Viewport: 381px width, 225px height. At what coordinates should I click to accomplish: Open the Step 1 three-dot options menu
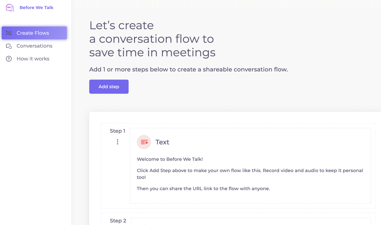117,142
